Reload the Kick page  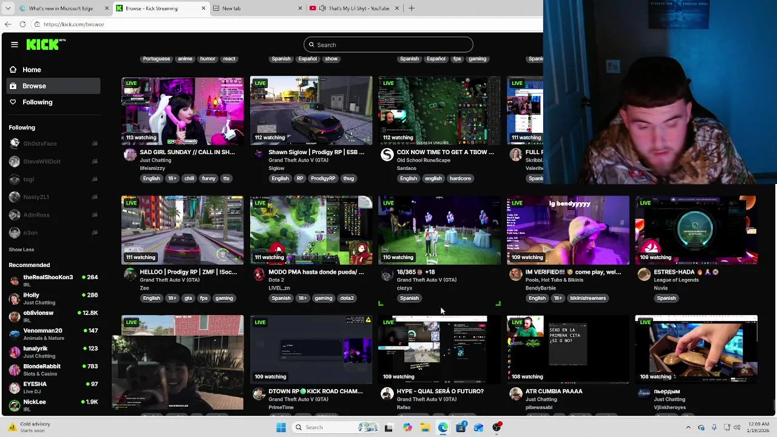(22, 24)
